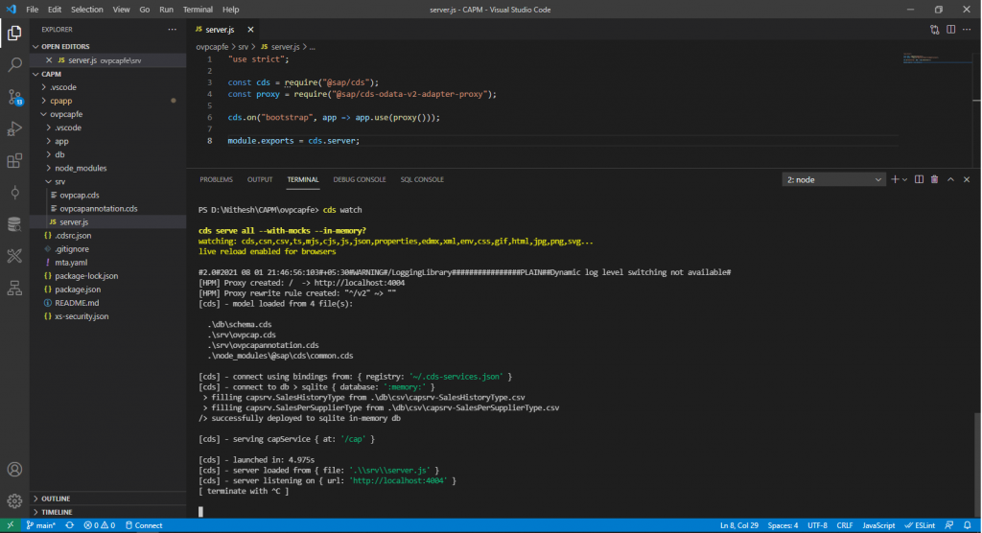Click the main branch indicator

[x=40, y=525]
